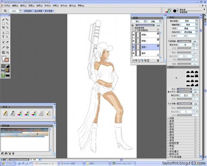Select the Layer Adjuster tool
The width and height of the screenshot is (207, 166).
pos(7,19)
